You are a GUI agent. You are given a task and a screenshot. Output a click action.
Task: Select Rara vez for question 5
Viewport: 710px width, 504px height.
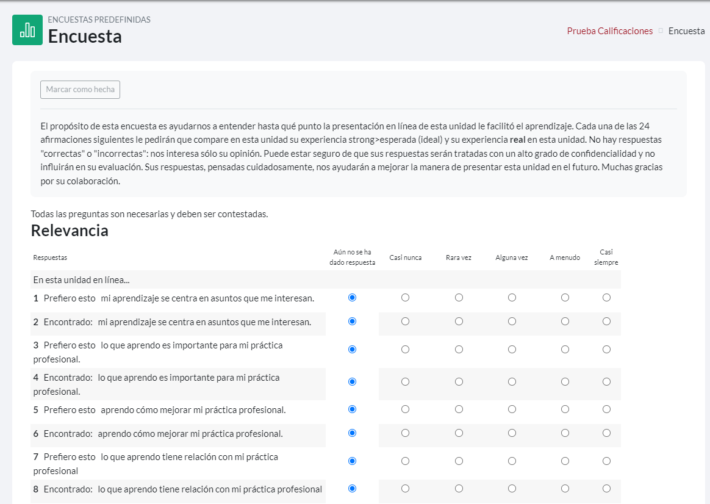459,409
